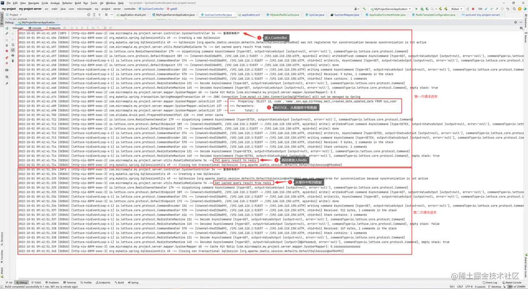The width and height of the screenshot is (528, 289).
Task: Click the Debug bug icon in toolbar
Action: 422,9
